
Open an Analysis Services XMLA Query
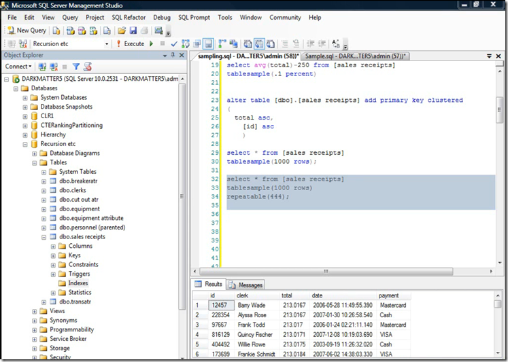[94, 31]
